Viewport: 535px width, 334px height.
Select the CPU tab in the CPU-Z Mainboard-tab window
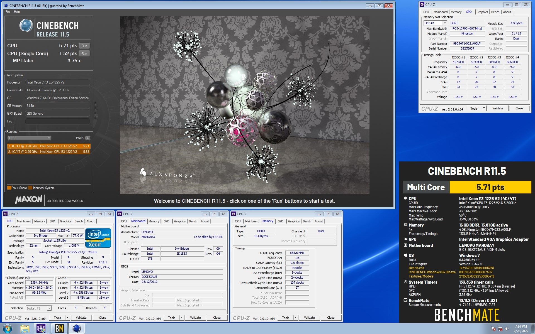pos(124,221)
